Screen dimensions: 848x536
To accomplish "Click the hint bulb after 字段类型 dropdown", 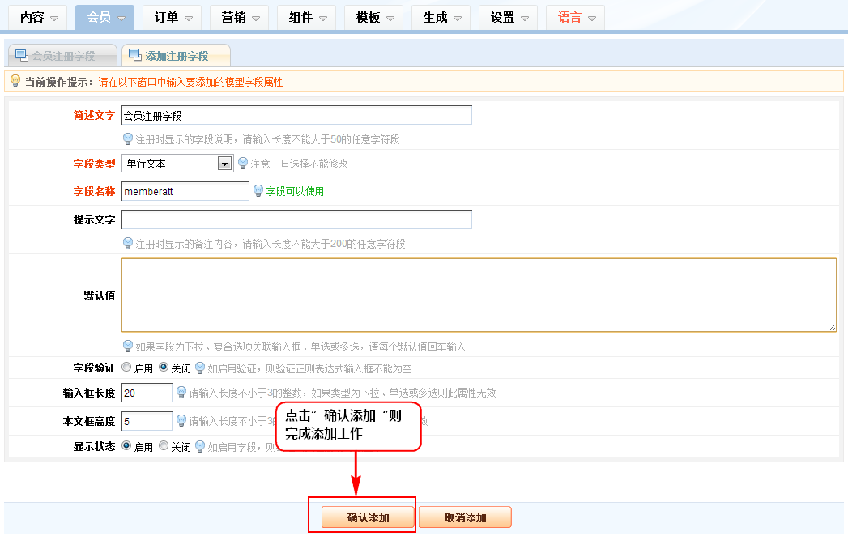I will tap(242, 163).
